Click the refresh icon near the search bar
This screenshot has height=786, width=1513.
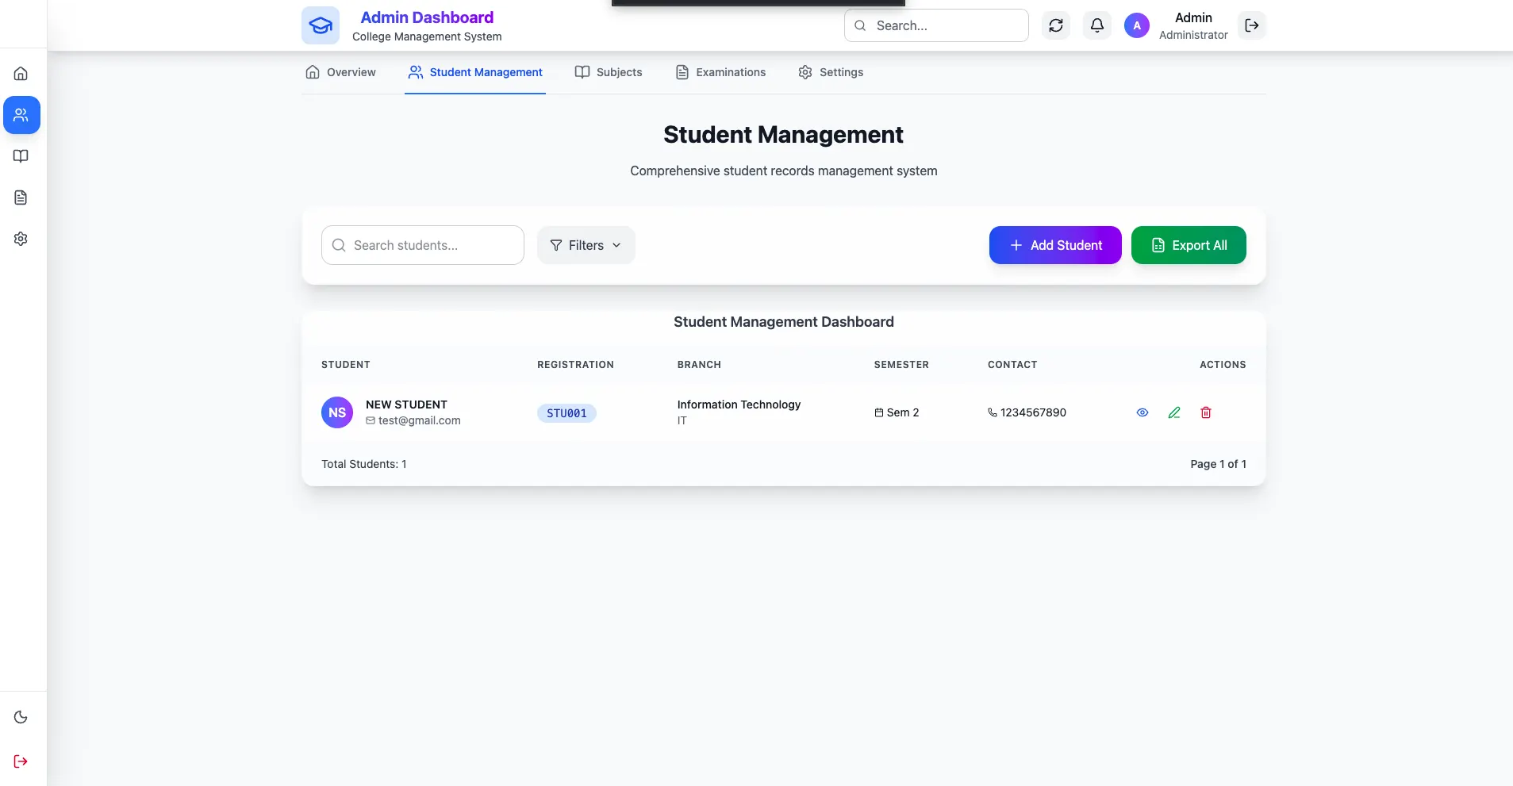pos(1055,25)
